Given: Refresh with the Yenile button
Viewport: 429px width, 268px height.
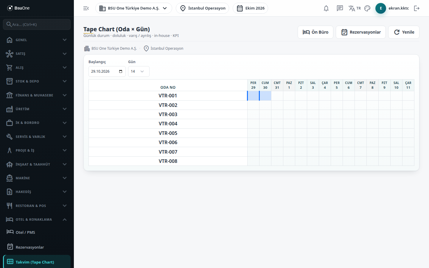Looking at the screenshot, I should click(404, 32).
